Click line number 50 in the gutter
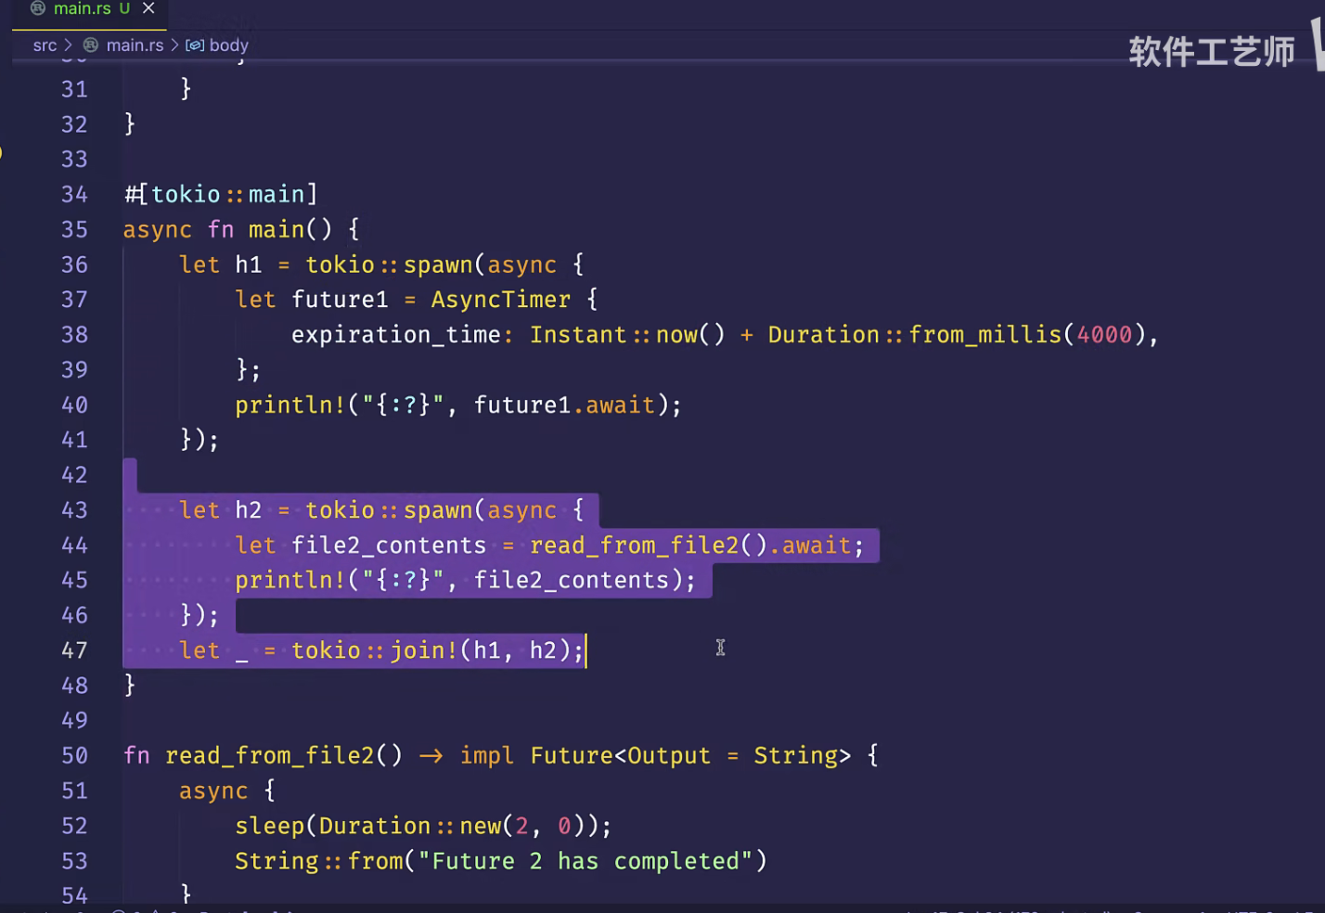This screenshot has height=913, width=1325. pyautogui.click(x=74, y=756)
